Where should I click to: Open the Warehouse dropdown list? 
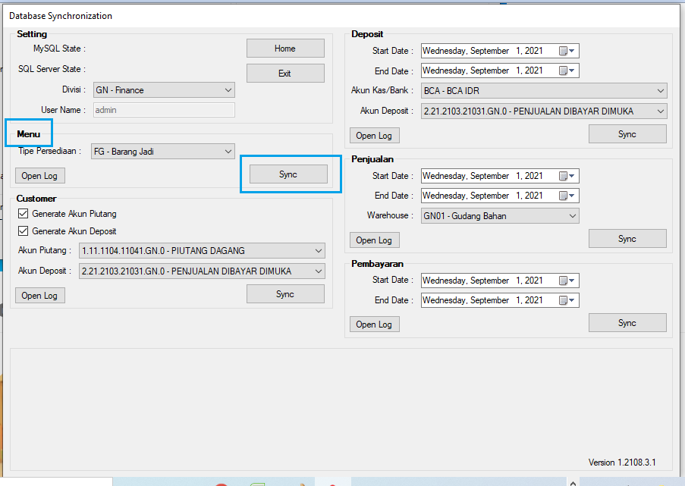pos(572,216)
